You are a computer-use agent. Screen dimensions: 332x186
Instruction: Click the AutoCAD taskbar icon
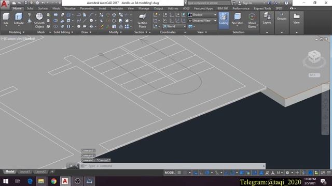[x=65, y=181]
